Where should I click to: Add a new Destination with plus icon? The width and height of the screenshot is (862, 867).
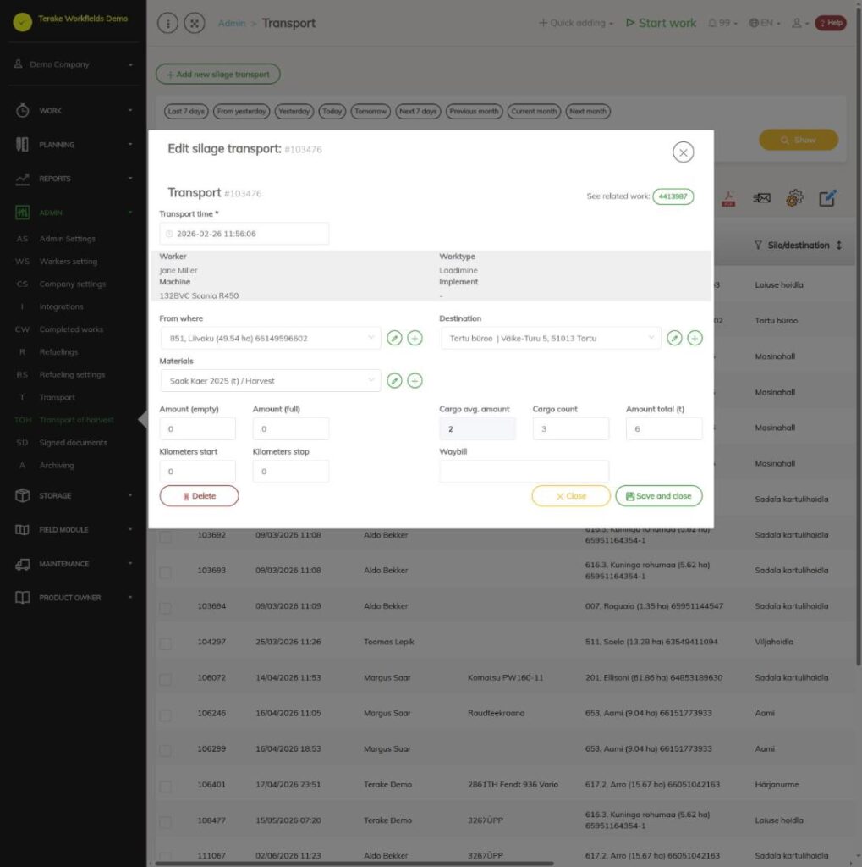pos(695,338)
